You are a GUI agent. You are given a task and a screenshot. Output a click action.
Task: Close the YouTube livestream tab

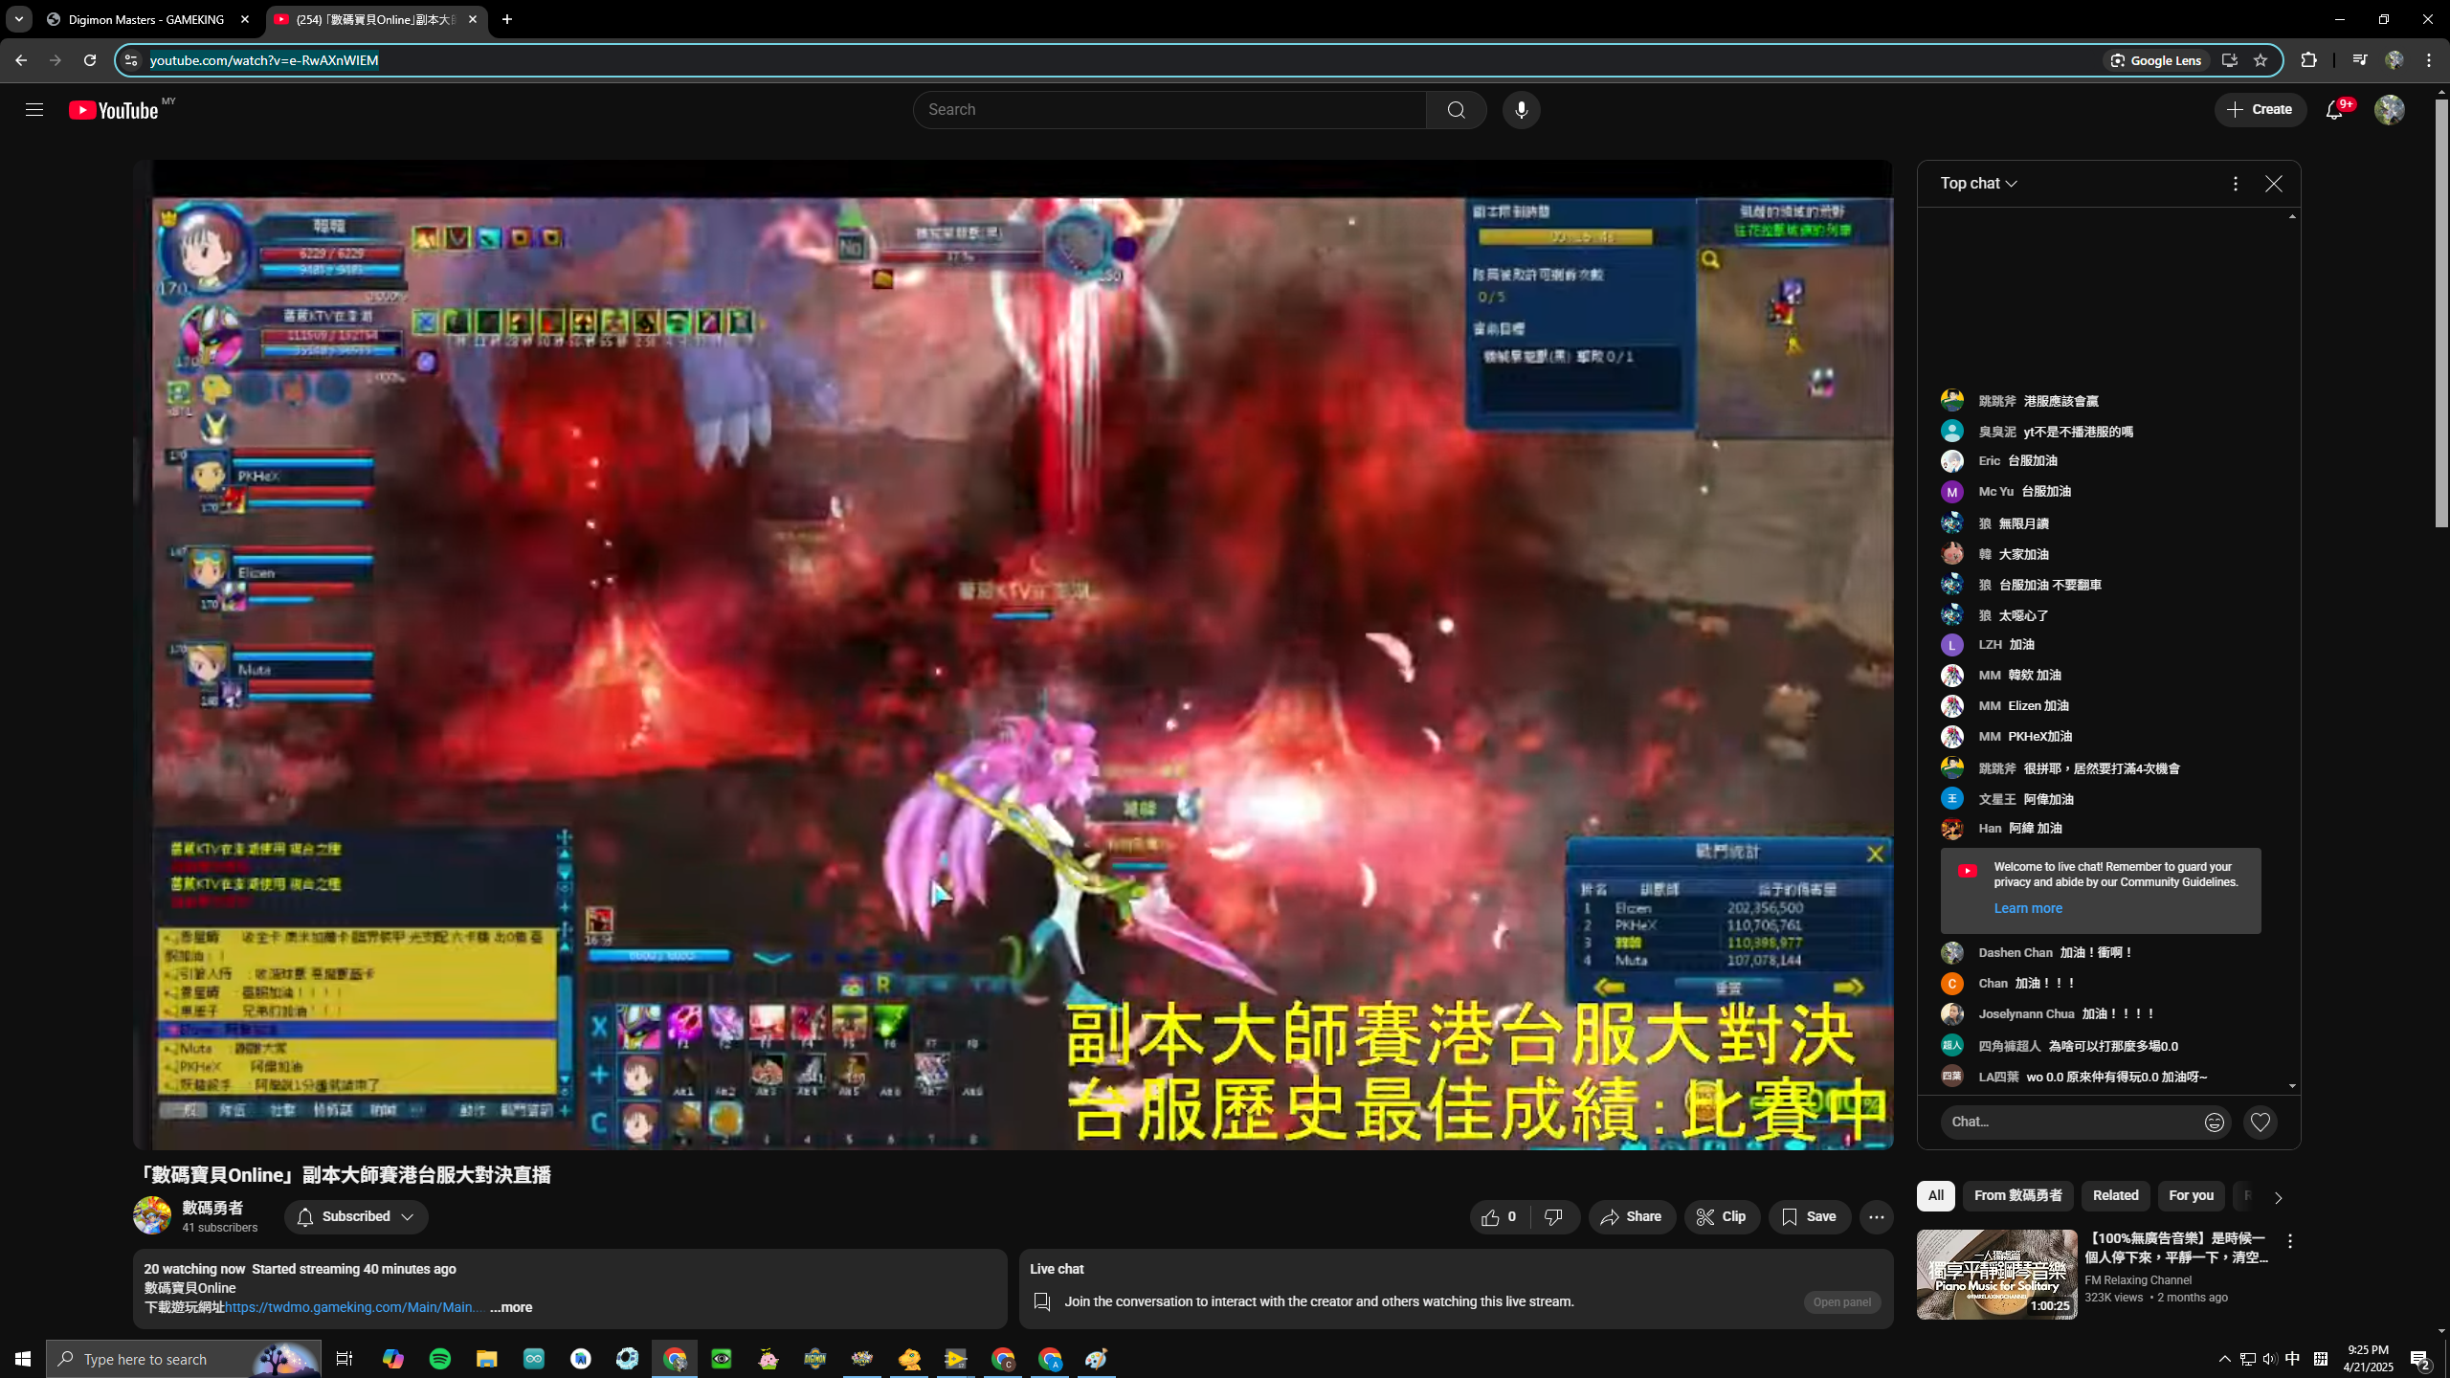473,19
